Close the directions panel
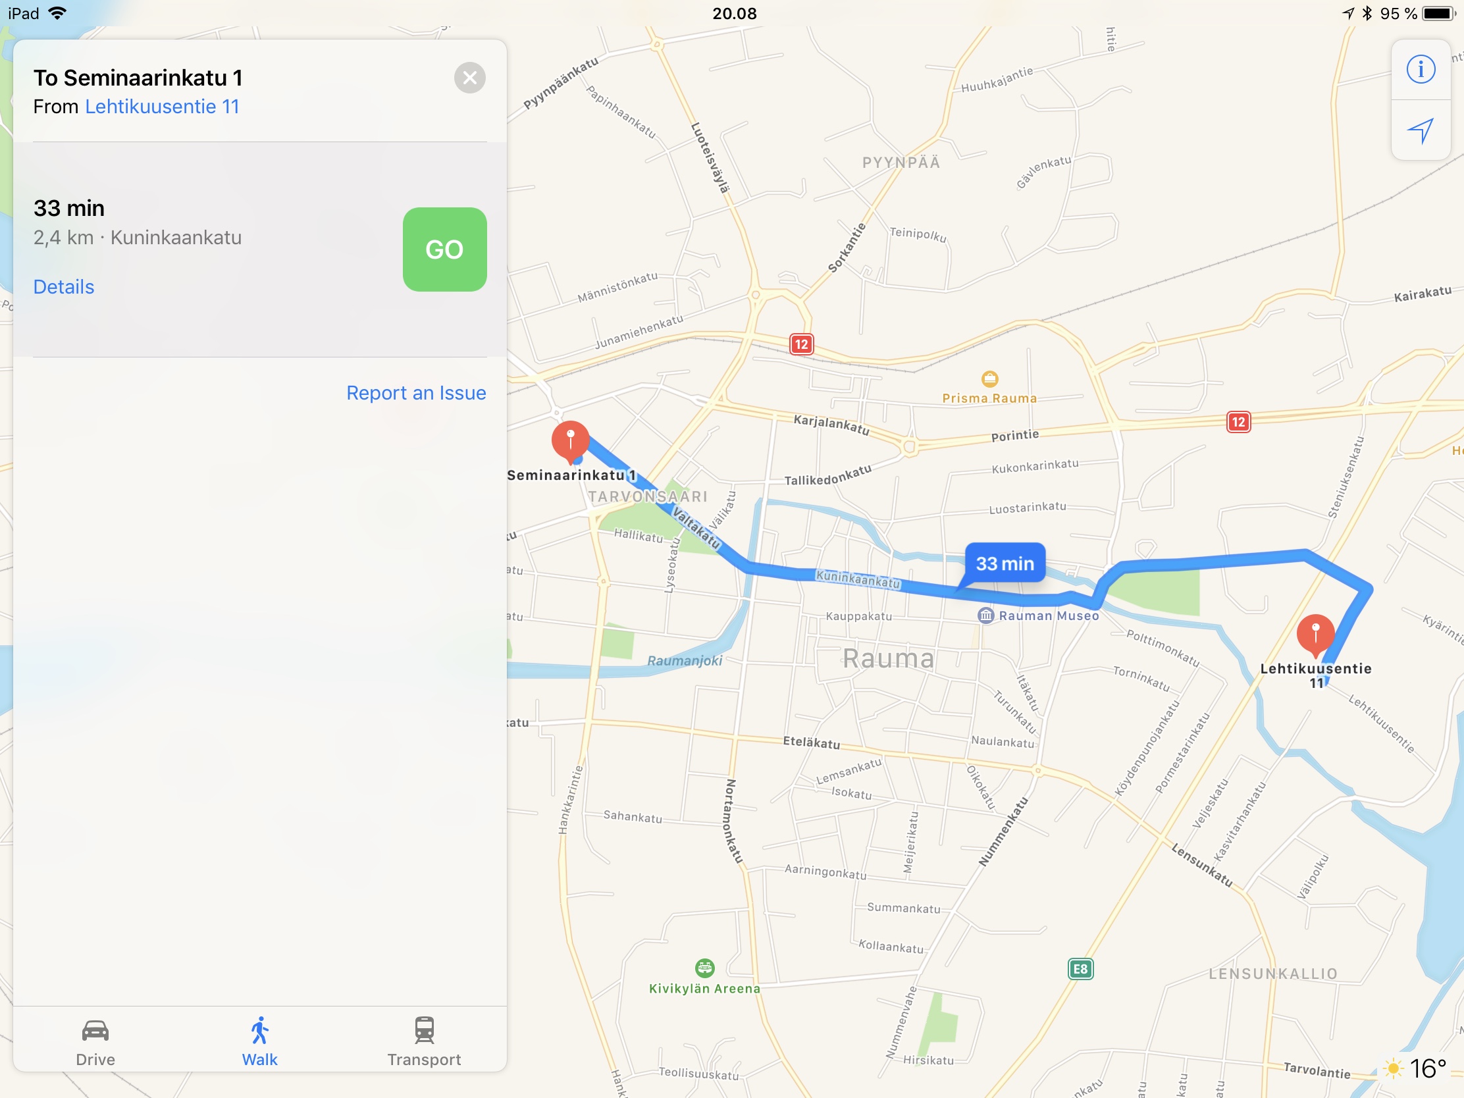 pyautogui.click(x=470, y=78)
